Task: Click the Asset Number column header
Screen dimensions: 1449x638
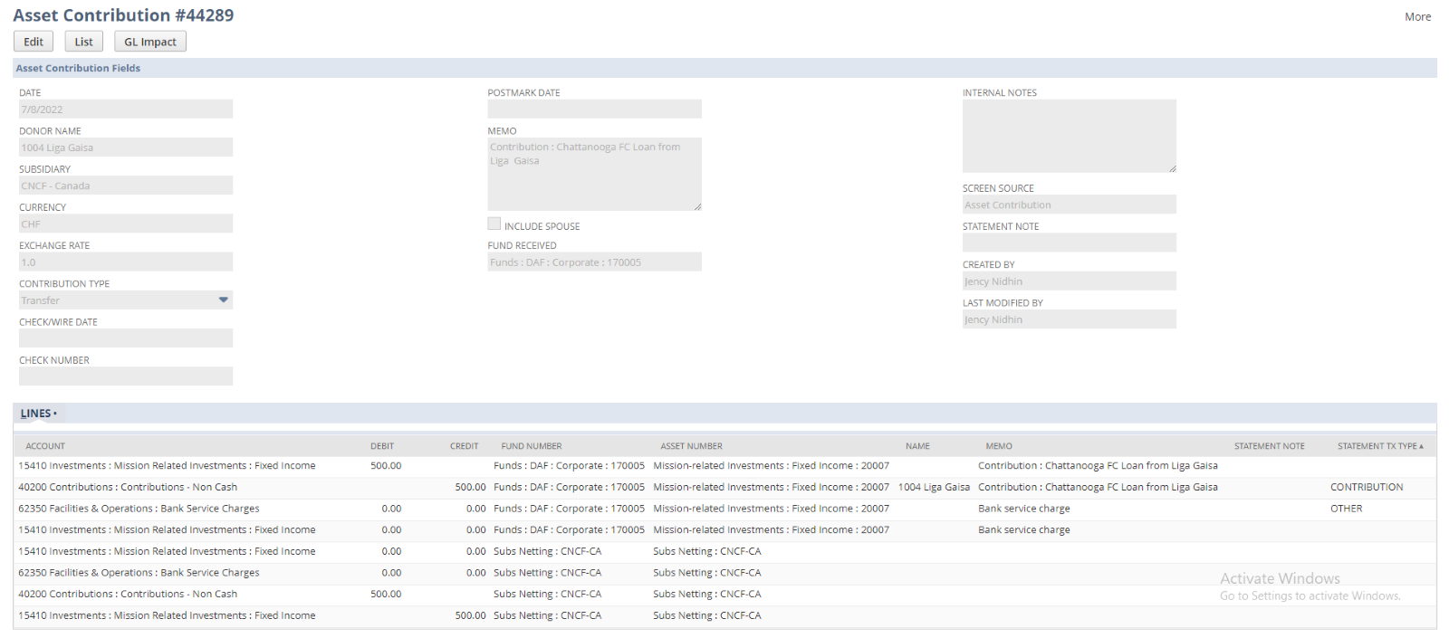Action: coord(691,446)
